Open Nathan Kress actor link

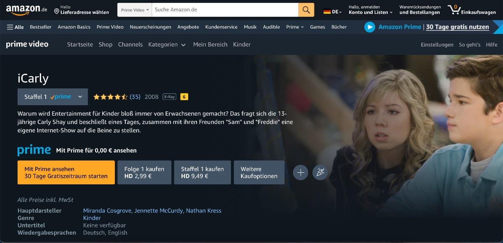(204, 210)
